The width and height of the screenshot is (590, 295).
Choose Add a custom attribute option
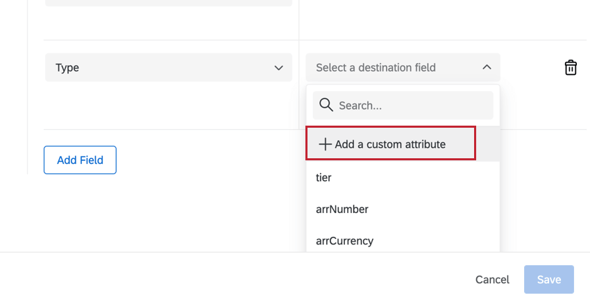click(x=391, y=144)
